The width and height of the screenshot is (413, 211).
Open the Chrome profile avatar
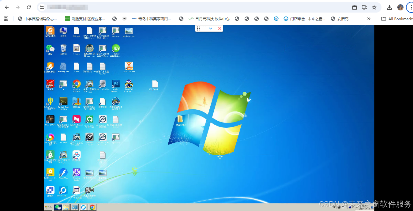point(400,7)
